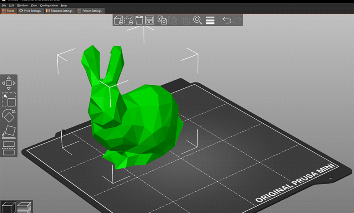
Task: Click the greyed-out Add instance icon
Action: 185,20
